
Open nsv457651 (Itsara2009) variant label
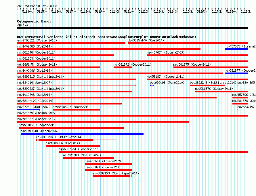104,161
